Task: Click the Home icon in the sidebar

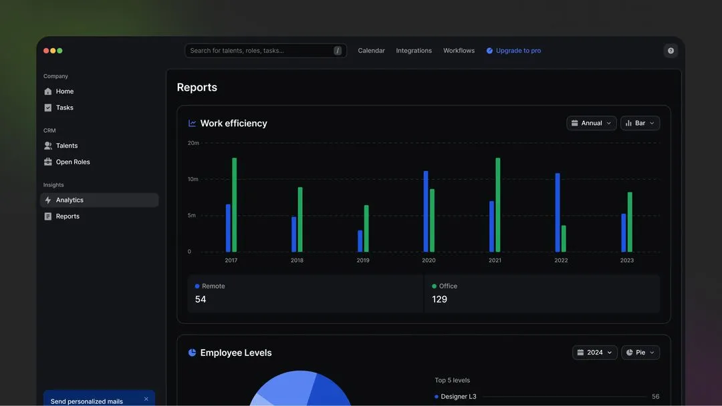Action: pyautogui.click(x=48, y=91)
